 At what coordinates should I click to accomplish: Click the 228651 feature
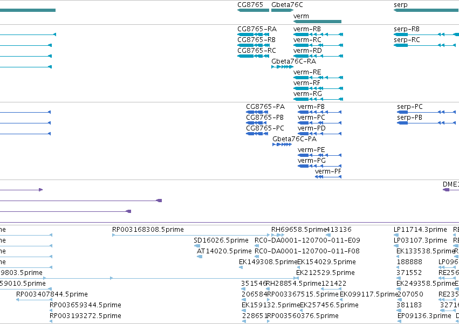click(x=244, y=322)
